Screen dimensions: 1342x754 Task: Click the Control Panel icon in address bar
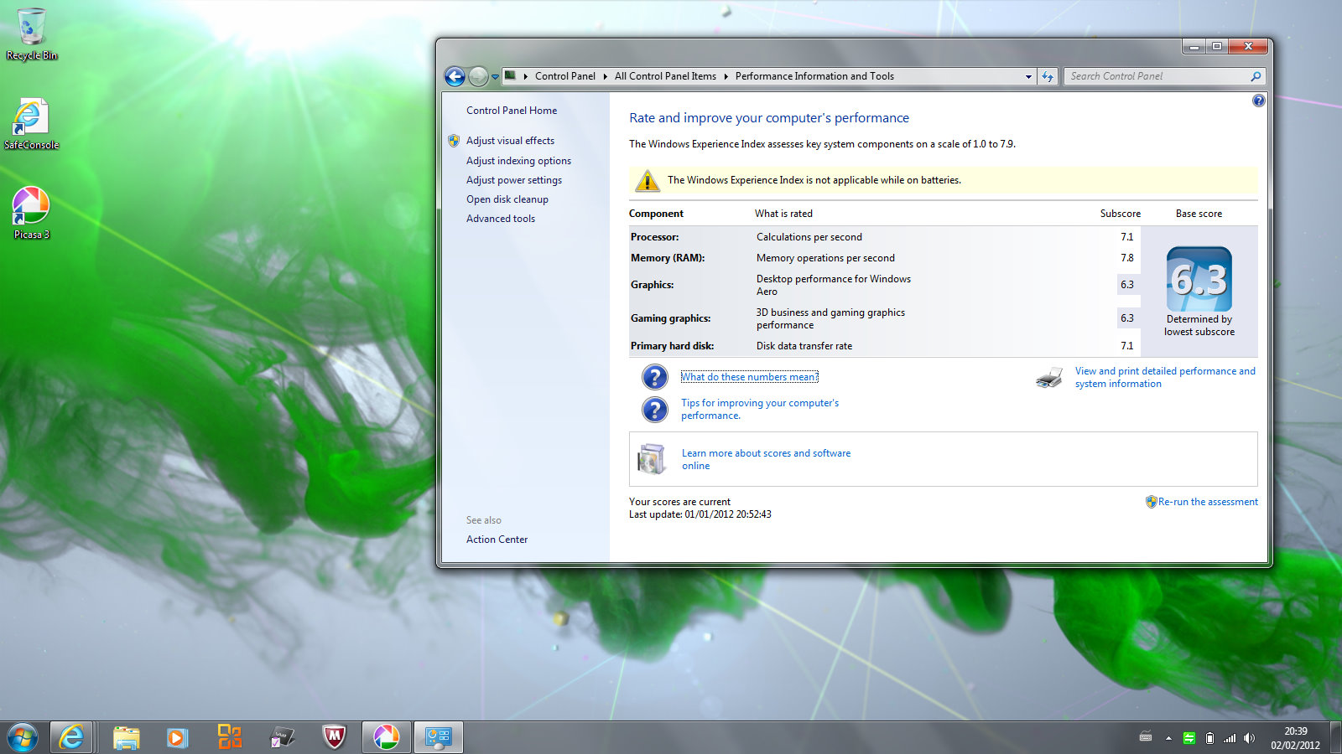pyautogui.click(x=510, y=75)
